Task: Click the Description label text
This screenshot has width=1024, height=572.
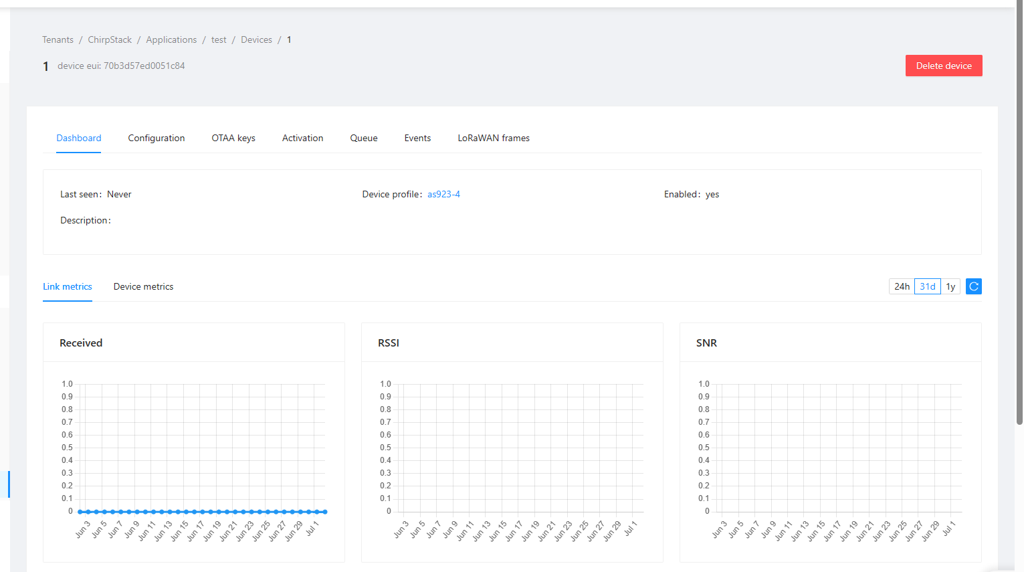Action: [86, 220]
